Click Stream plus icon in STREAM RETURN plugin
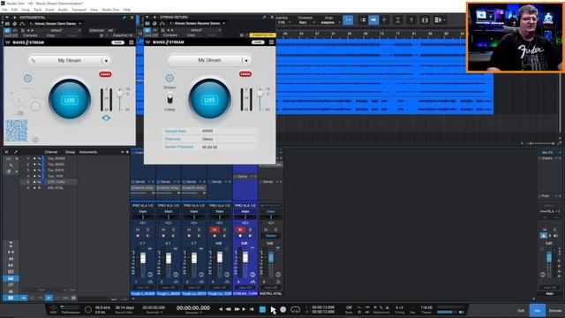This screenshot has height=318, width=565. (169, 78)
